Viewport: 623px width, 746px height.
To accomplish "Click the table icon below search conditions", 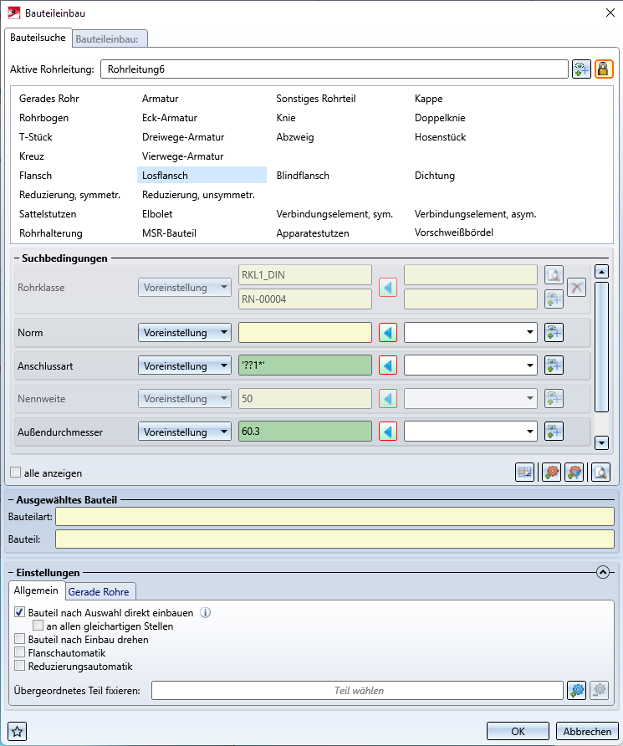I will (x=525, y=473).
